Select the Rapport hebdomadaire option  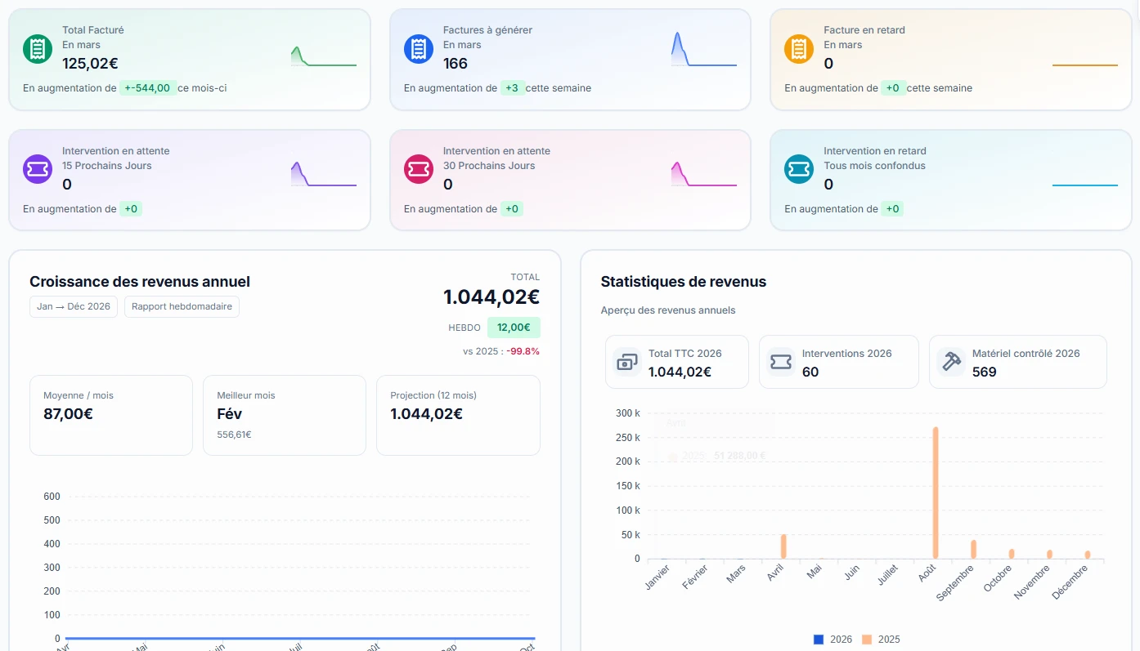tap(182, 307)
